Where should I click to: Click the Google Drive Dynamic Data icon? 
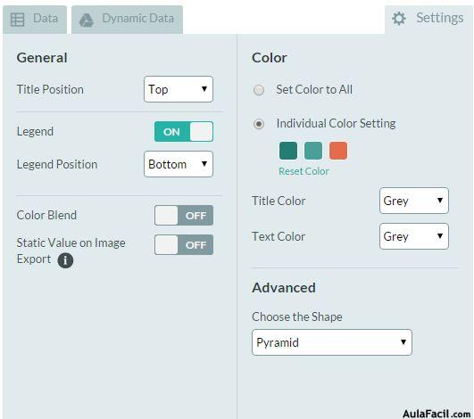(87, 20)
